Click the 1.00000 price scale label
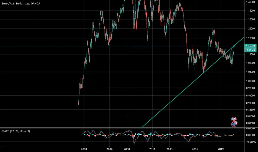Screen dimensions: 258x152 pyautogui.click(x=251, y=81)
